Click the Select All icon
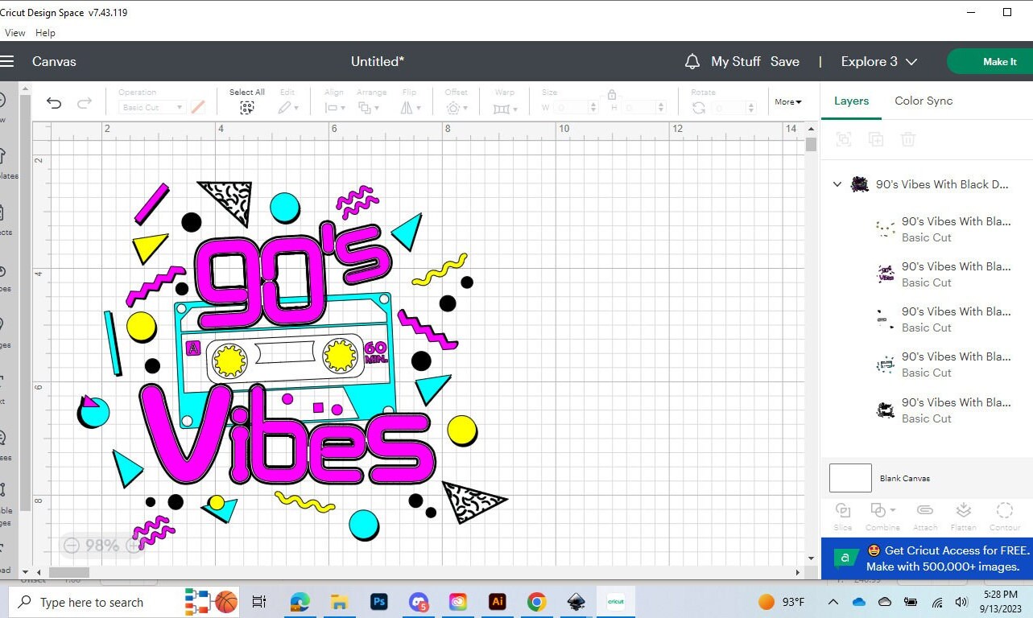Screen dimensions: 1033x618 pos(247,108)
